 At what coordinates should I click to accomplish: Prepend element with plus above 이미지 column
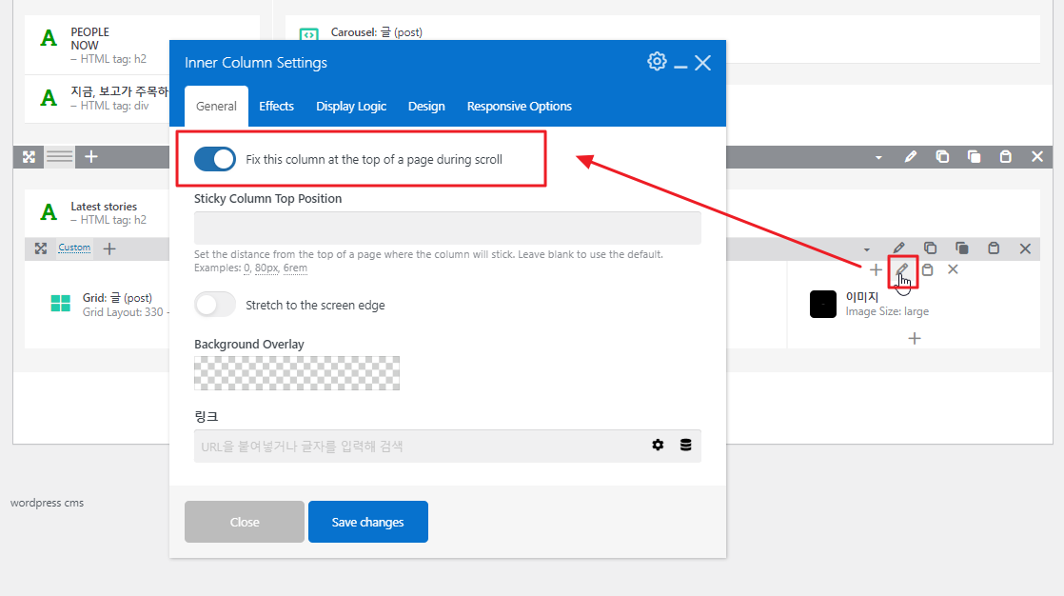876,269
